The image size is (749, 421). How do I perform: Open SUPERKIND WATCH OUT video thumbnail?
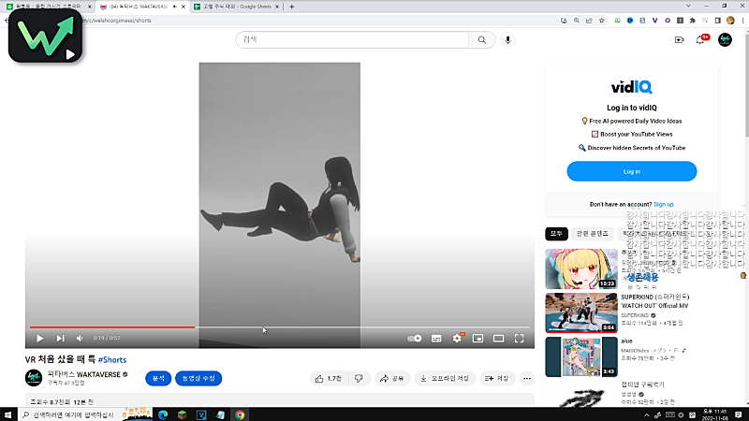[x=581, y=312]
